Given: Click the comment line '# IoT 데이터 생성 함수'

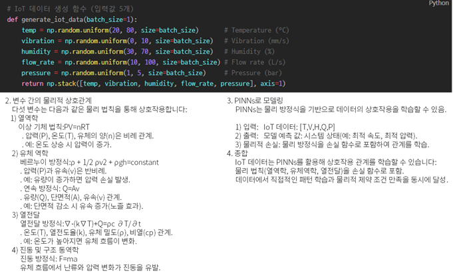Looking at the screenshot, I should click(x=71, y=9).
